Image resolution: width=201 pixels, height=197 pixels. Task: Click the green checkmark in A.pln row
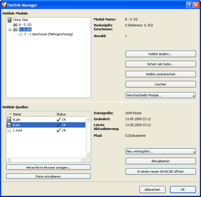pos(59,120)
